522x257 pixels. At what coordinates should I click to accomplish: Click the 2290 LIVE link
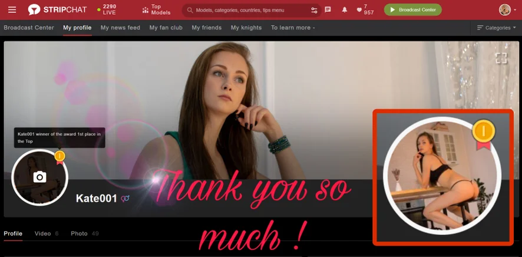(x=108, y=10)
